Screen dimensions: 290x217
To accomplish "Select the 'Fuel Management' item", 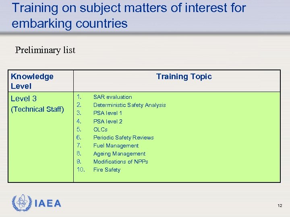I will [x=116, y=145].
